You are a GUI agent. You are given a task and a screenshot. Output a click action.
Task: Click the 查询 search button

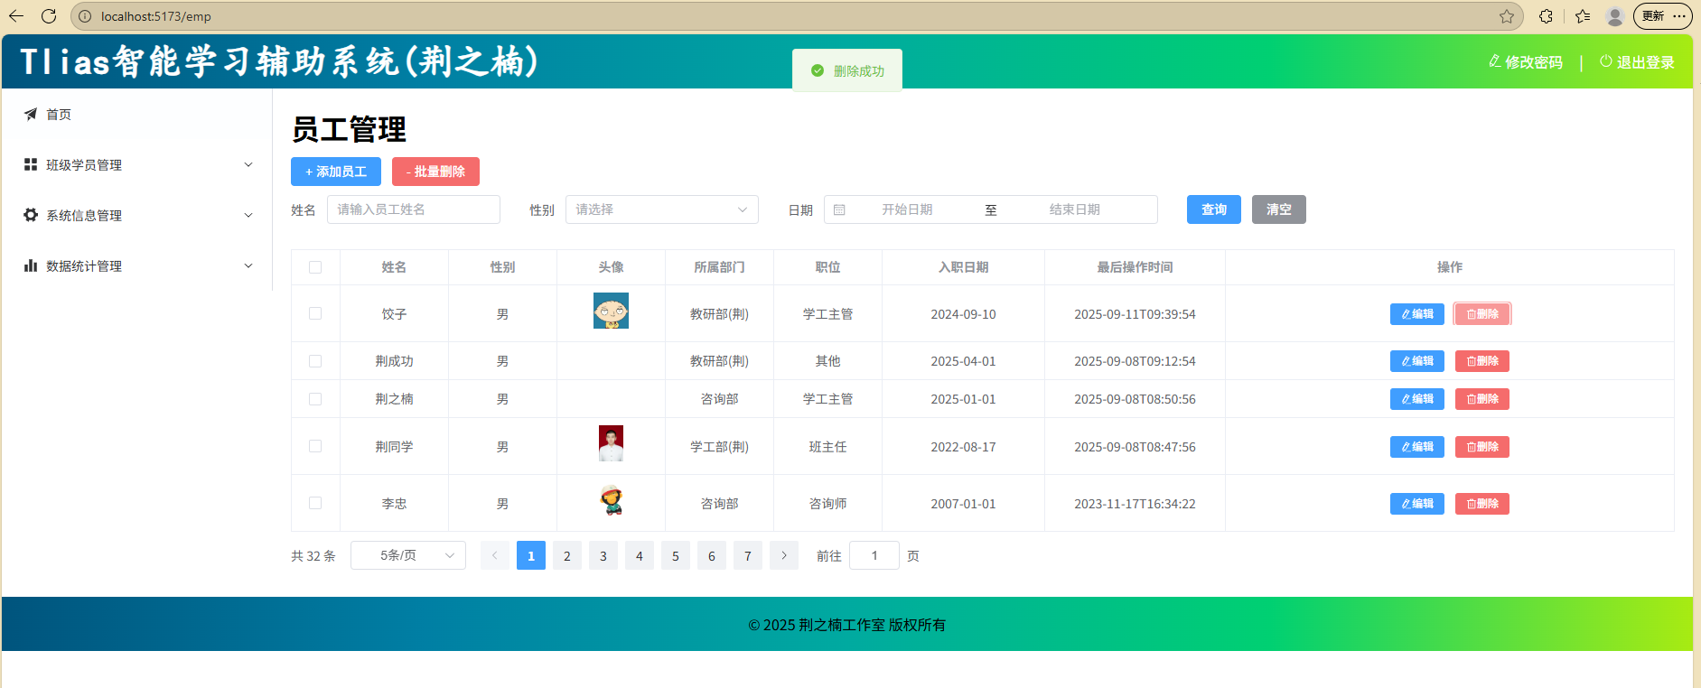click(1213, 209)
